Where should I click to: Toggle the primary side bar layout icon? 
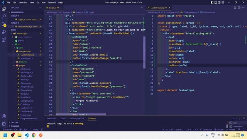(212, 2)
